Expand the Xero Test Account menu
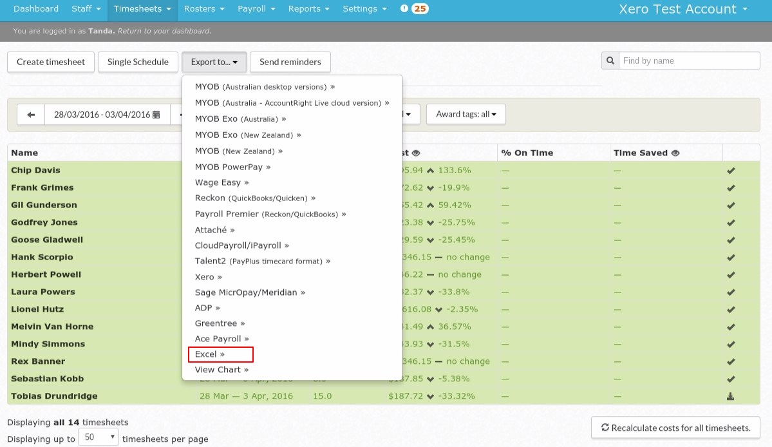Image resolution: width=772 pixels, height=447 pixels. (683, 9)
